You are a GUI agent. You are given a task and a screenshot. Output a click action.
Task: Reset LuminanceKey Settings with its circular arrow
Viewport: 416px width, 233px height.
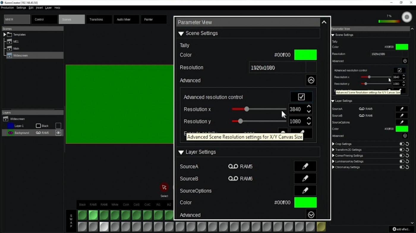pos(407,161)
